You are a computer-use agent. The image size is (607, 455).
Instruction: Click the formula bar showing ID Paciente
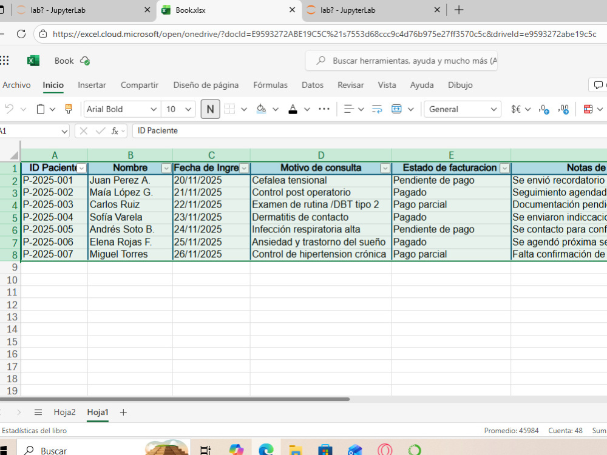pos(369,131)
